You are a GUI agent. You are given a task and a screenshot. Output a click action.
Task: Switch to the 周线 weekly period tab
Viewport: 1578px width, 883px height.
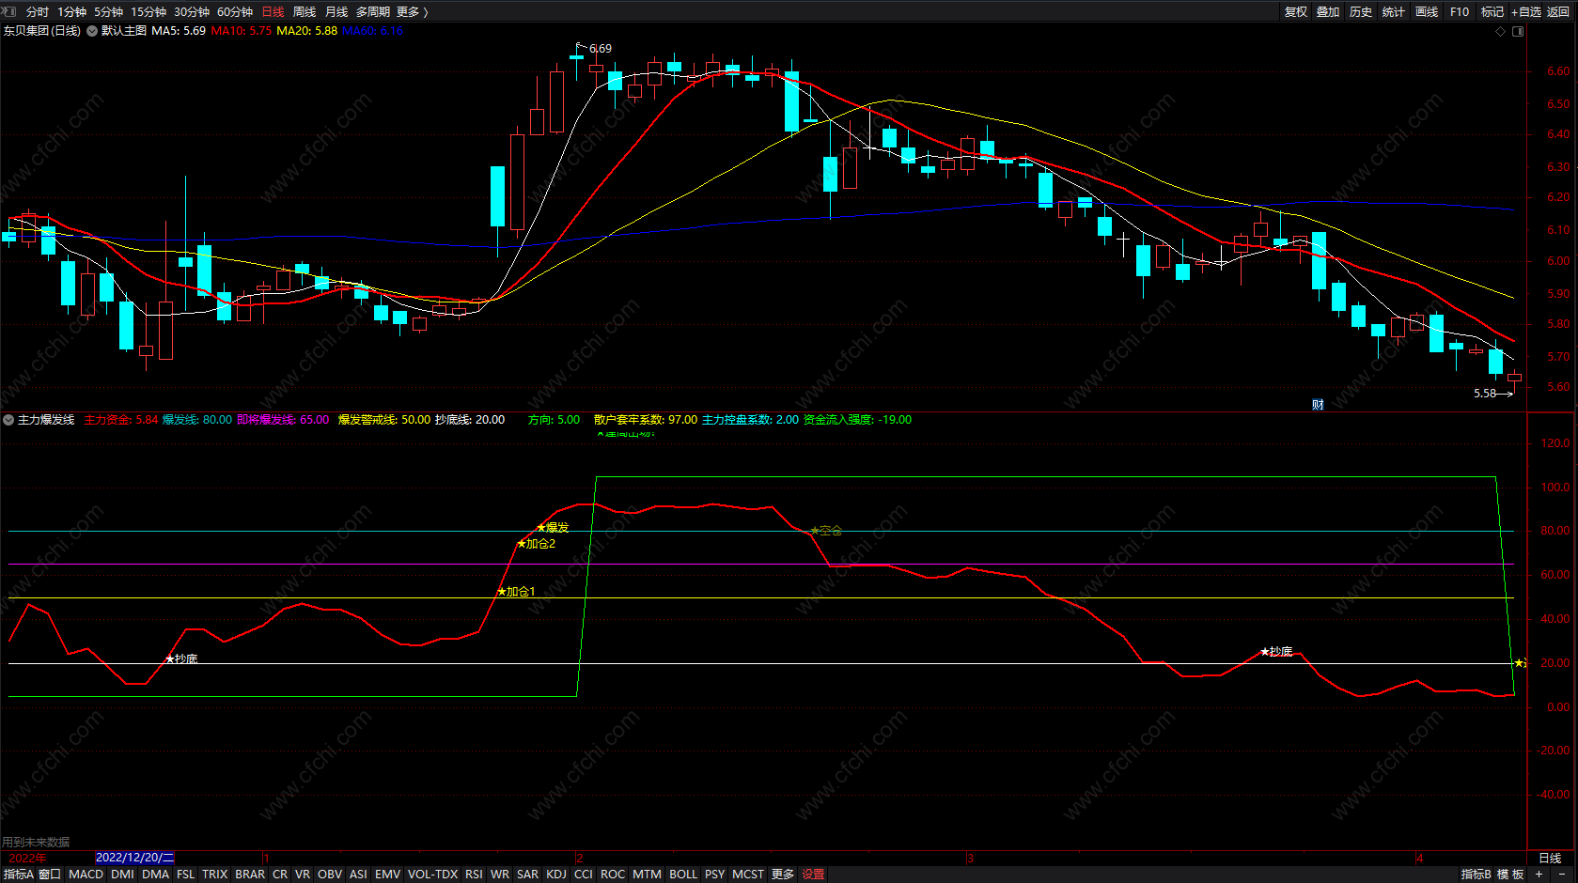coord(305,11)
